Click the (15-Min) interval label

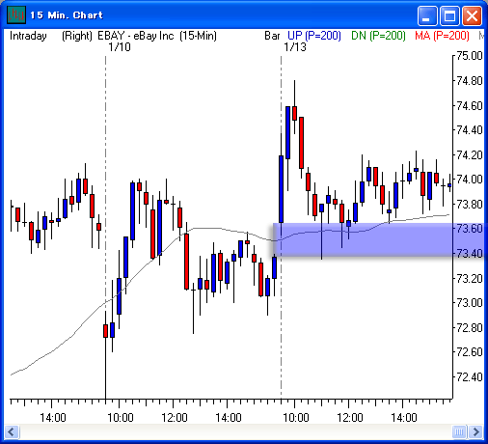tap(198, 36)
